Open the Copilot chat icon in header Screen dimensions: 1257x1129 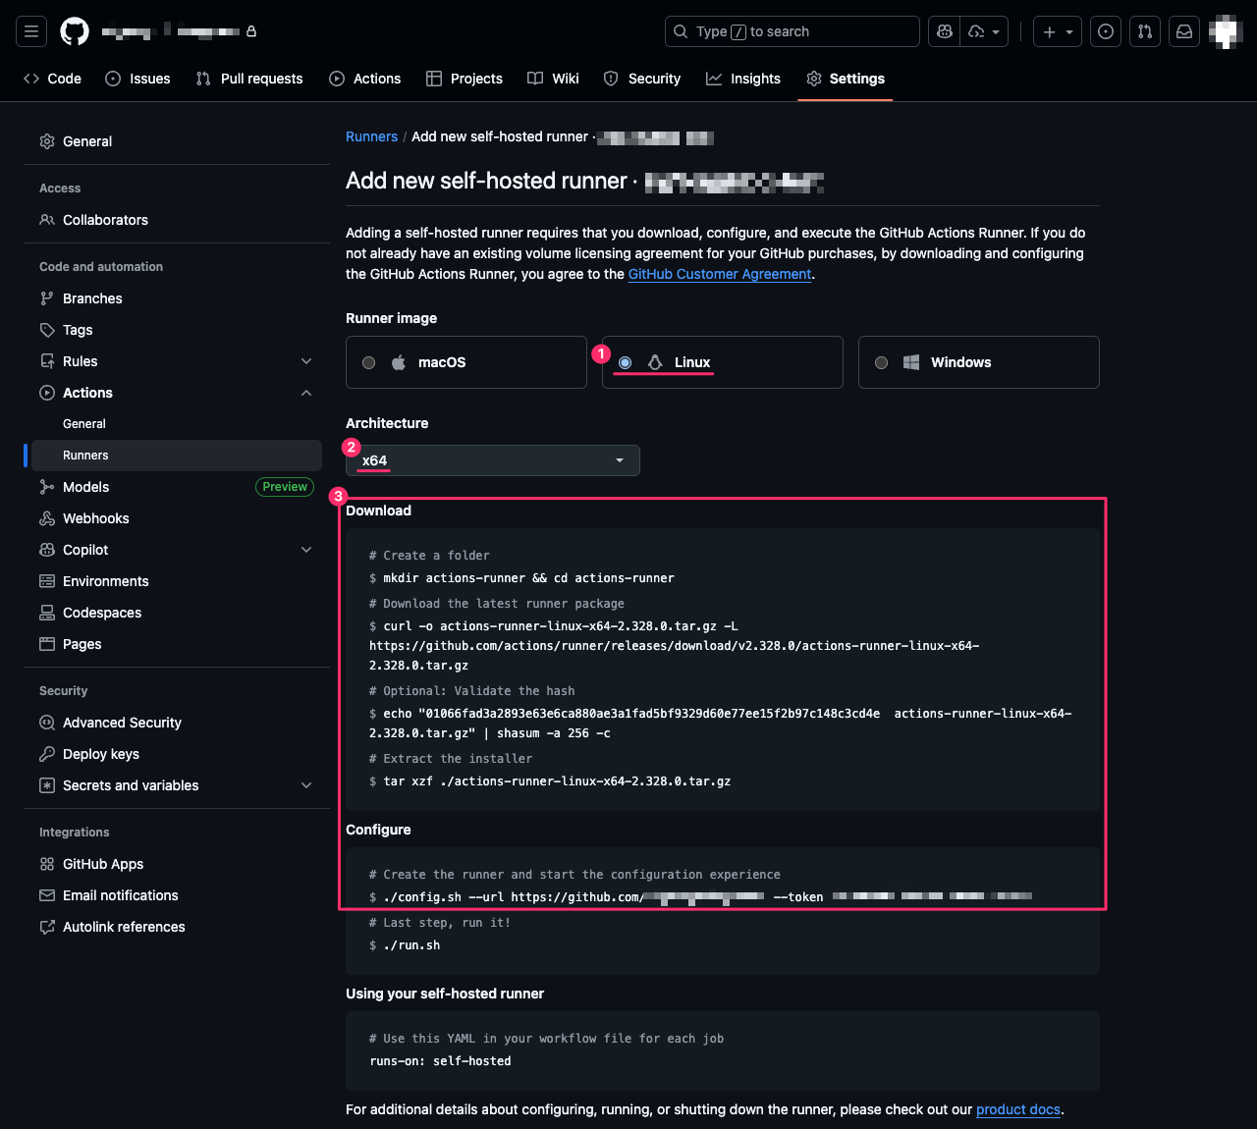click(945, 31)
